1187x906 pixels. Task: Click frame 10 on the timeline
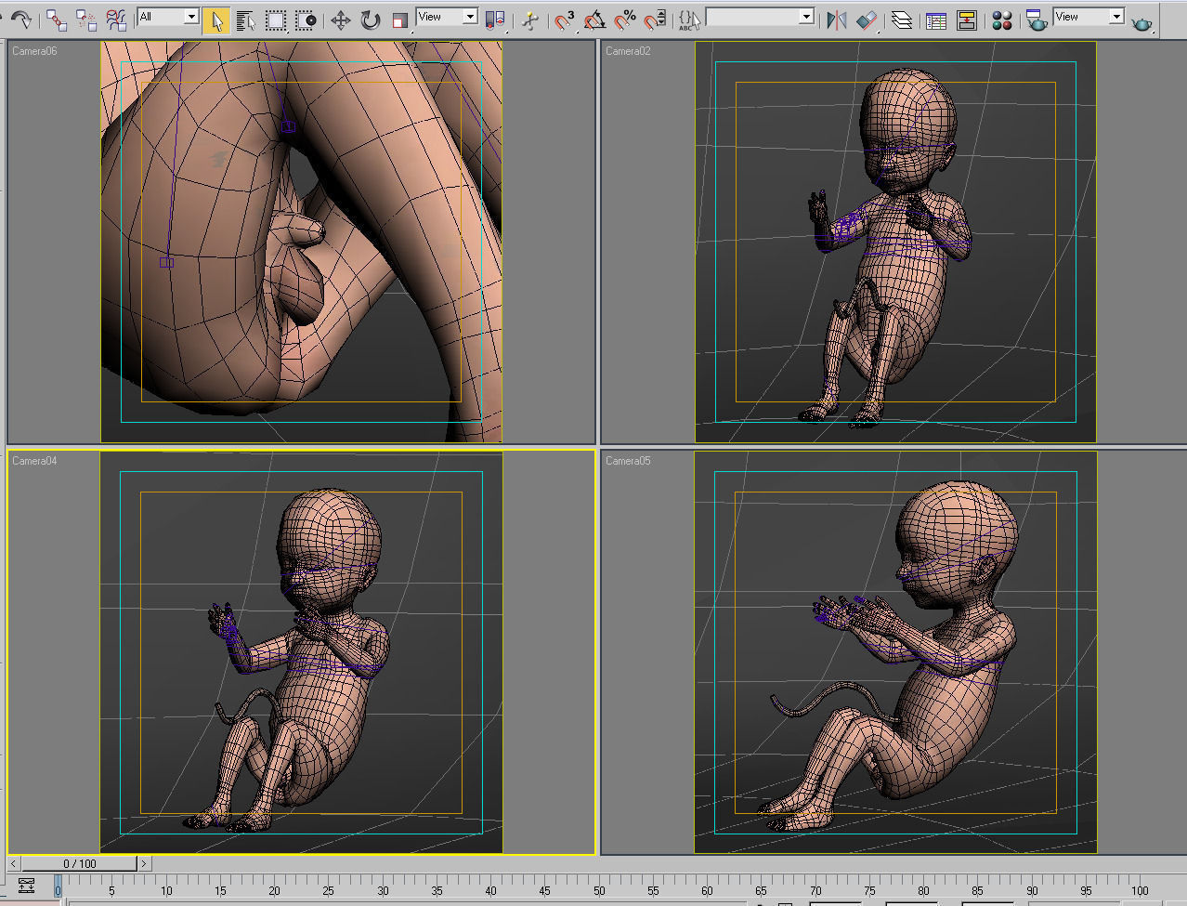point(166,890)
